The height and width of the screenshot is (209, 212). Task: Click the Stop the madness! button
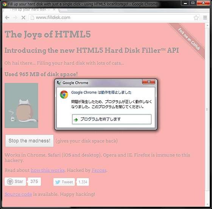30,141
